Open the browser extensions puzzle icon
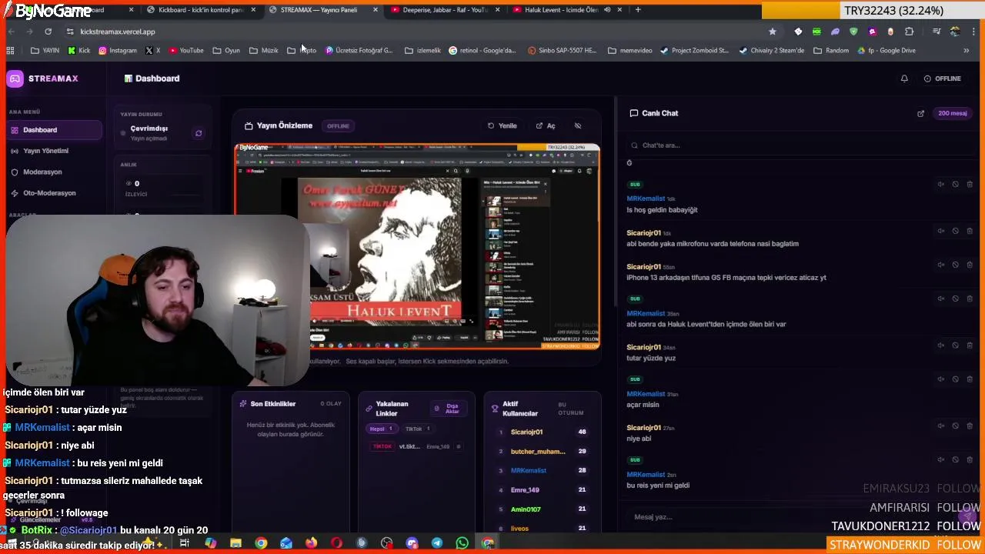985x554 pixels. click(x=909, y=32)
